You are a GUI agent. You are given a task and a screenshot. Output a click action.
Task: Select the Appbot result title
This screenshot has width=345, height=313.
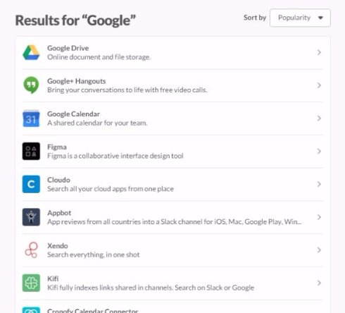[59, 213]
